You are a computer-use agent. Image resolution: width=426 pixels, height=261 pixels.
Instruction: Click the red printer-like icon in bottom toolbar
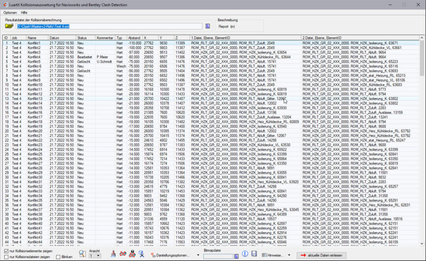click(x=132, y=254)
